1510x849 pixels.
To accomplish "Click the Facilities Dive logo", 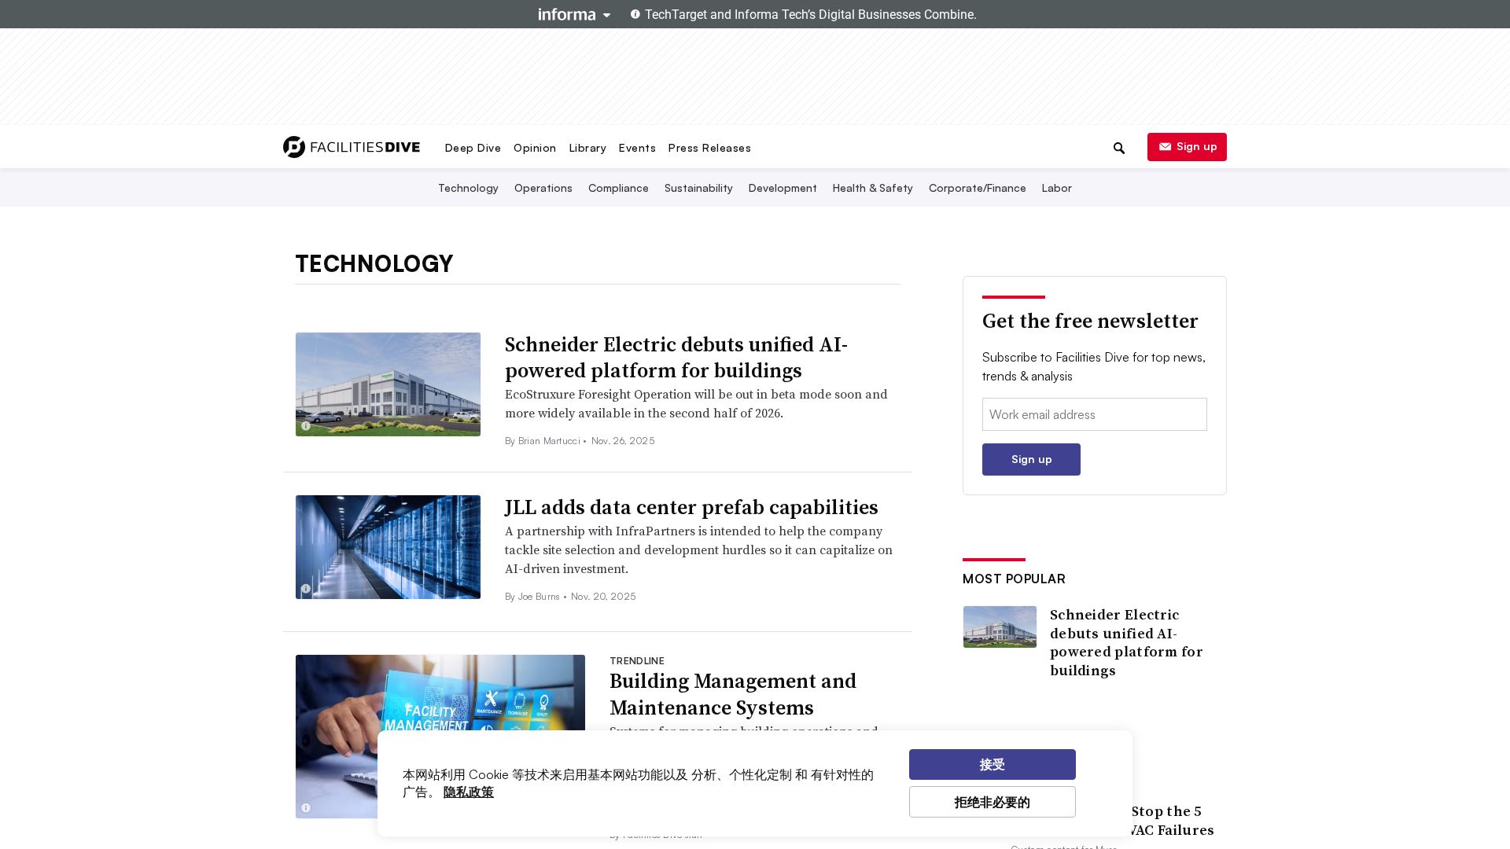I will pyautogui.click(x=352, y=147).
